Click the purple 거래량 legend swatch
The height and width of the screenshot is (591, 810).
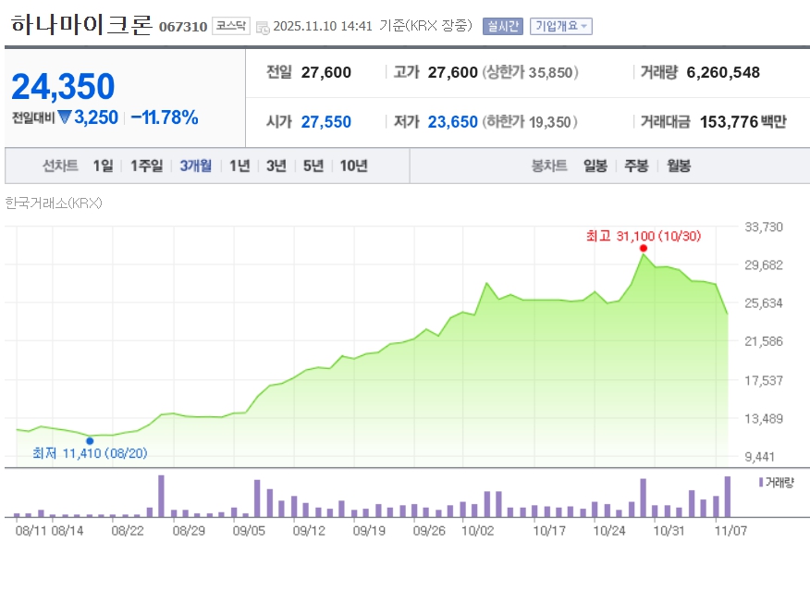(761, 483)
